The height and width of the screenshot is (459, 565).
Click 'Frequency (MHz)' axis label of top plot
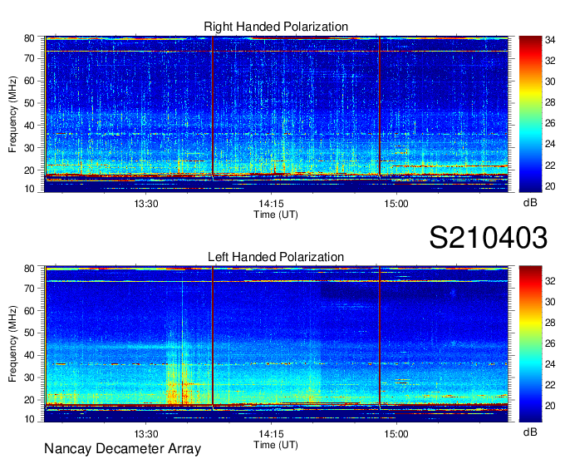12,114
